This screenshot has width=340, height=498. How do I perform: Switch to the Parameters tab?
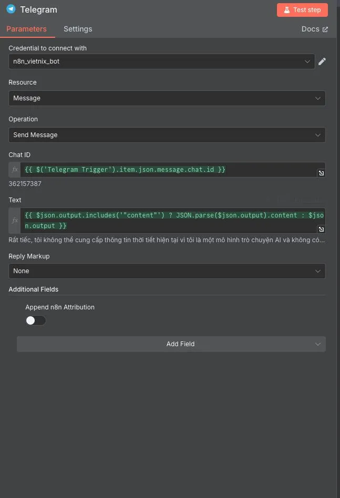27,29
